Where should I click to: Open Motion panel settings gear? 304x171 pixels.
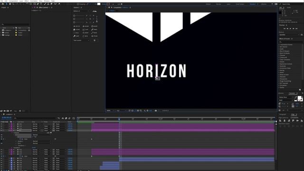tap(95, 40)
